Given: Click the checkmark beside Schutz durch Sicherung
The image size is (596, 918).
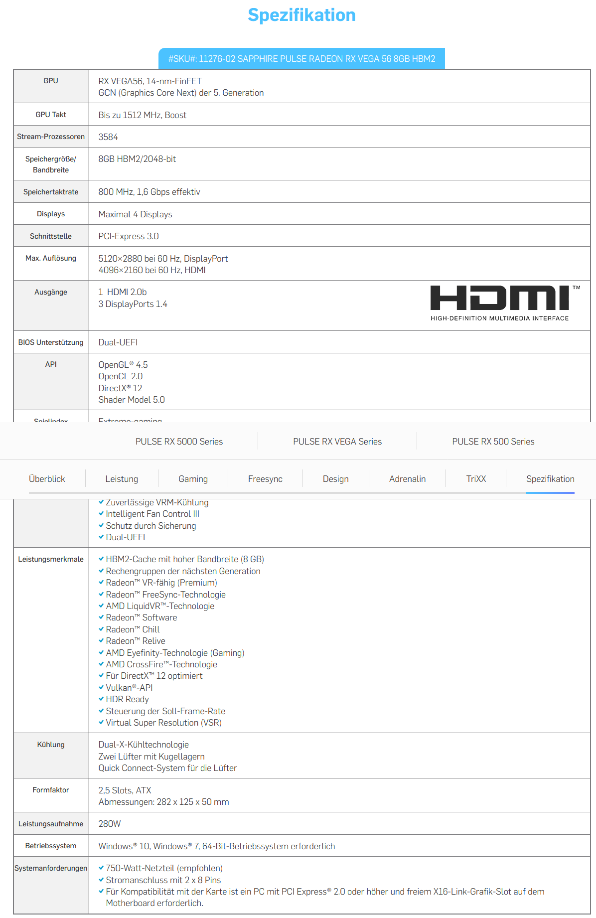Looking at the screenshot, I should tap(101, 525).
